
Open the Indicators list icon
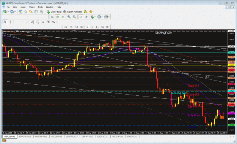pyautogui.click(x=92, y=17)
